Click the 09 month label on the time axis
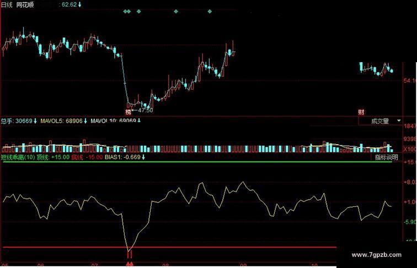This screenshot has height=268, width=417. pyautogui.click(x=243, y=265)
